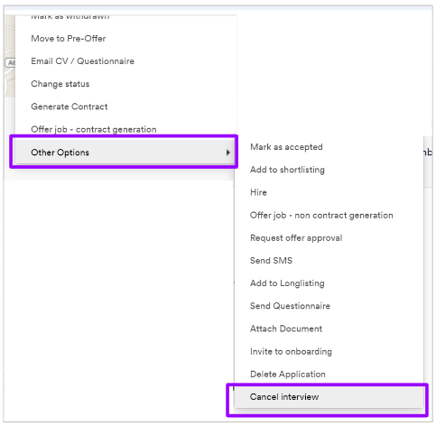The image size is (436, 426).
Task: Open the Change status option
Action: click(x=60, y=84)
